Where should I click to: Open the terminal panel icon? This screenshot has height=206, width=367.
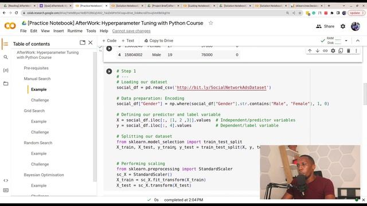6,190
